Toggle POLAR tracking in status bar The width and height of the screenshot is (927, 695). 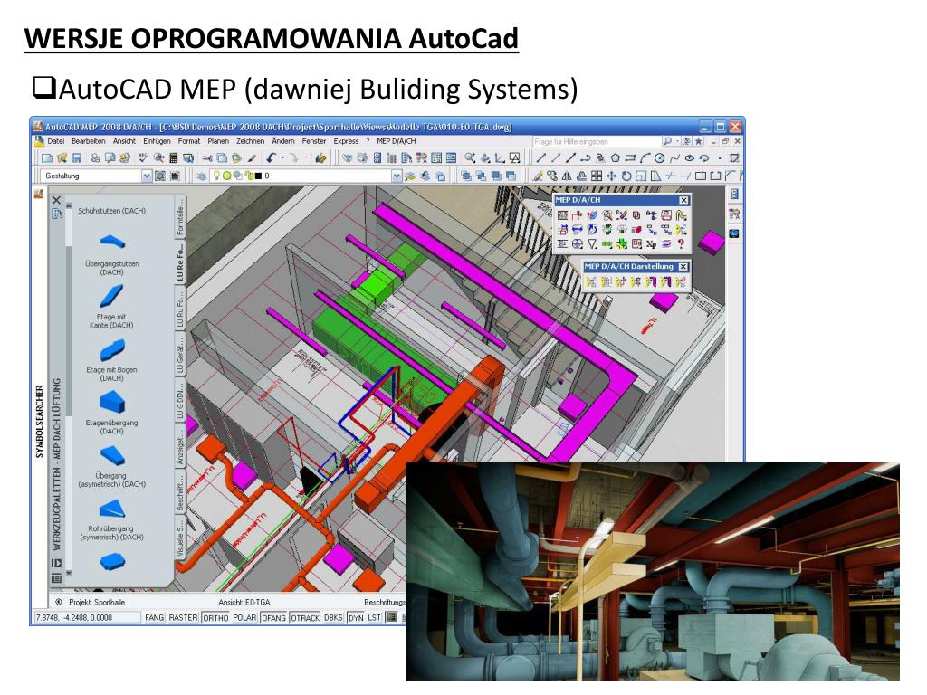coord(244,617)
